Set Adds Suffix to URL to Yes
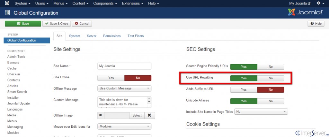329x137 pixels. coord(244,90)
